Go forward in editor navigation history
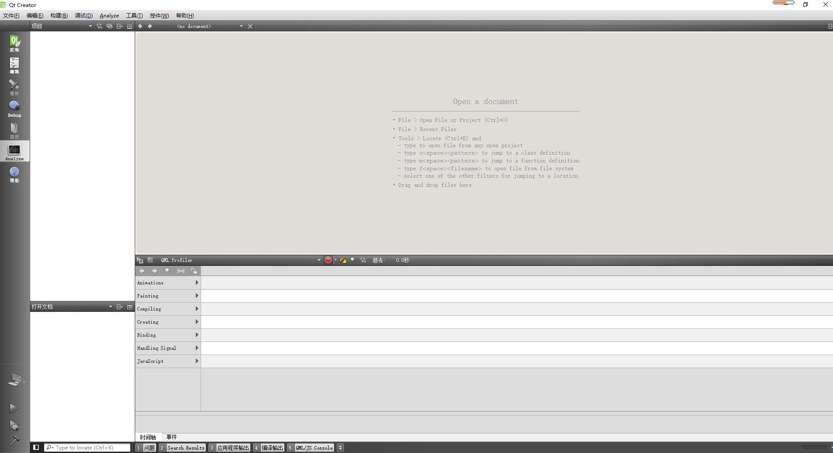833x453 pixels. tap(150, 26)
